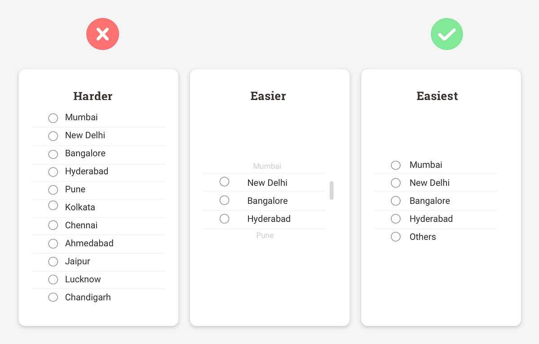
Task: Select Pune radio button
Action: (53, 190)
